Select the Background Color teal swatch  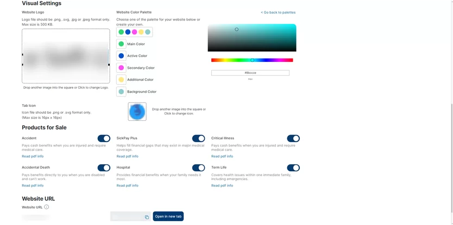point(121,92)
